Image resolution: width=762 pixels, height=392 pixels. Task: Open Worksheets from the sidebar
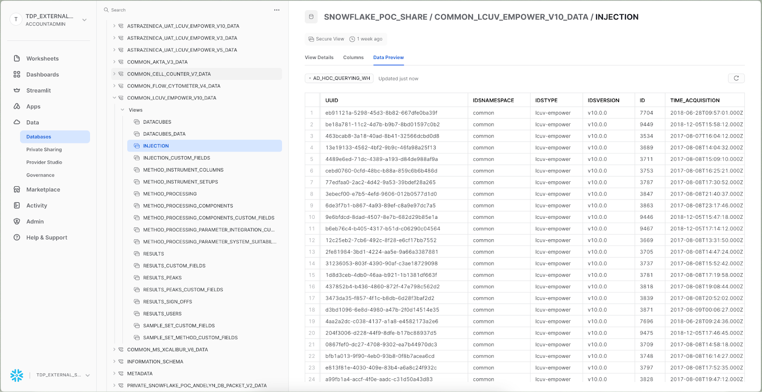pos(42,59)
